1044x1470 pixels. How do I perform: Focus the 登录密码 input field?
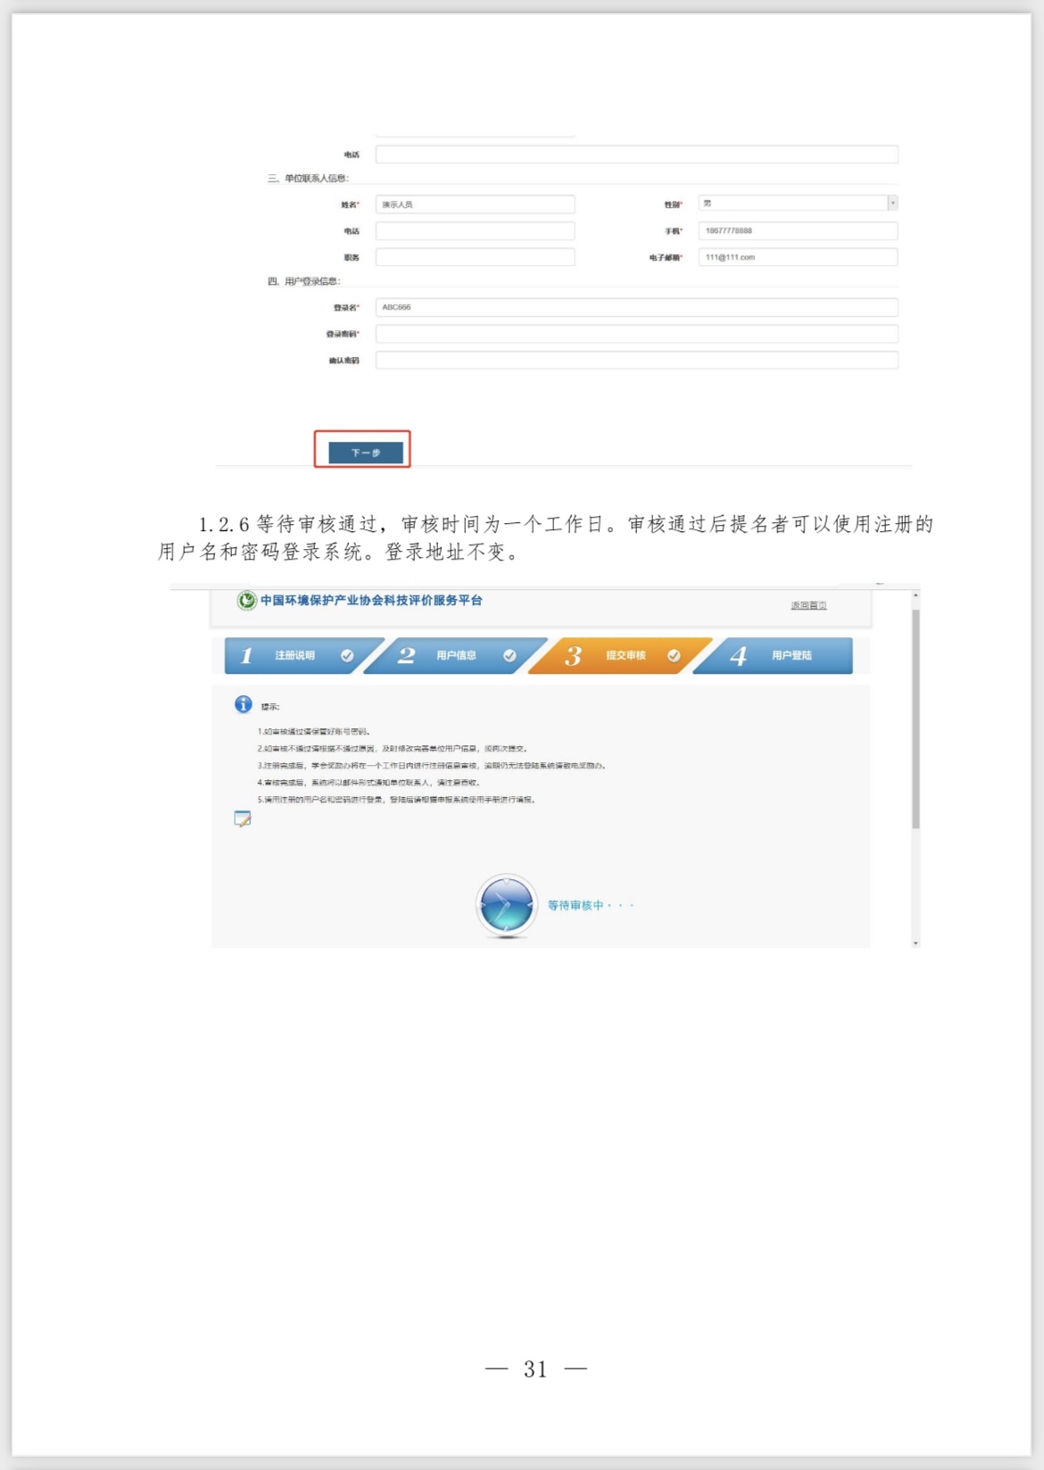click(x=636, y=334)
